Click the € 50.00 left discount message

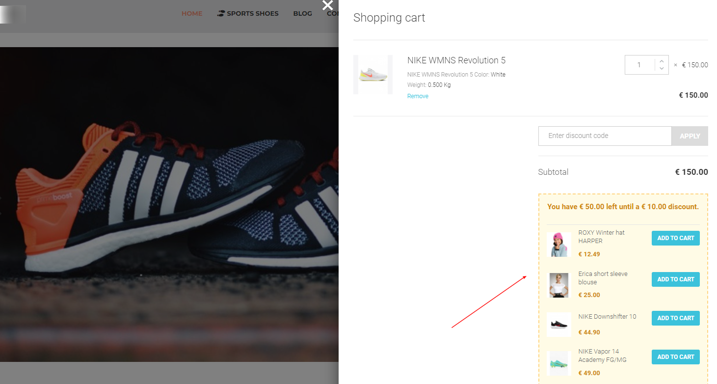623,207
